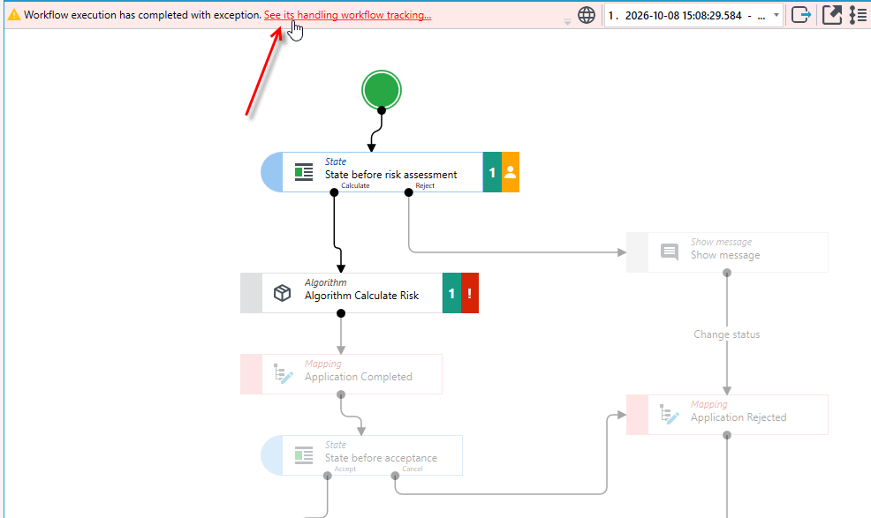Click the mapping icon of Application Completed
The height and width of the screenshot is (518, 871).
[x=283, y=374]
